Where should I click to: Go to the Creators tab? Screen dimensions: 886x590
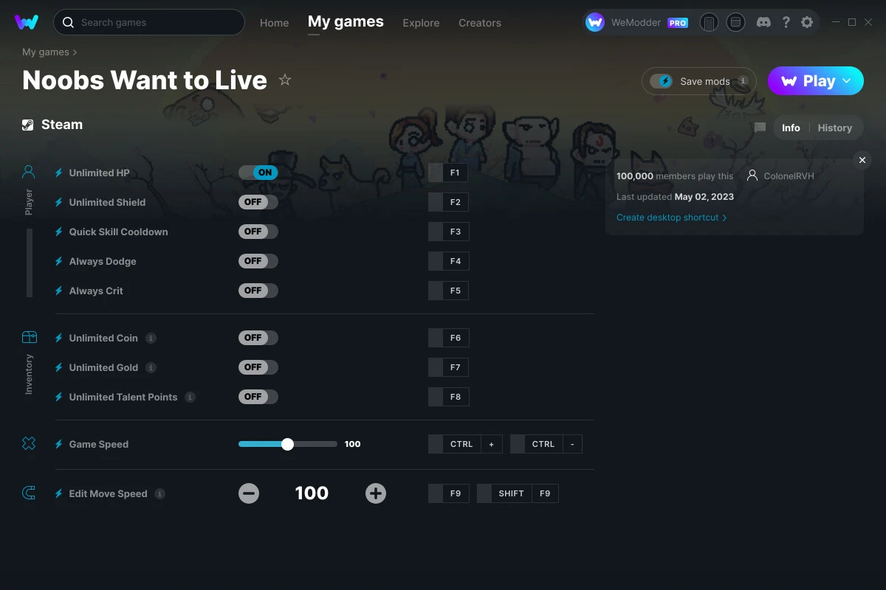point(480,23)
